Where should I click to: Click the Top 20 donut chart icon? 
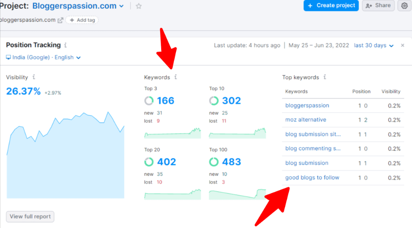pos(149,162)
